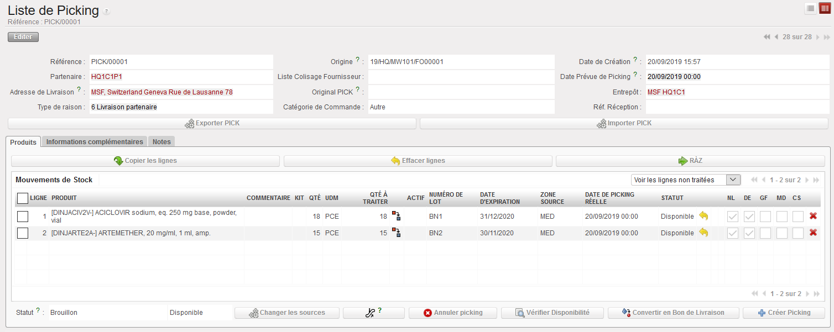
Task: Click red delete icon for ACICLOVIR line
Action: [x=813, y=216]
